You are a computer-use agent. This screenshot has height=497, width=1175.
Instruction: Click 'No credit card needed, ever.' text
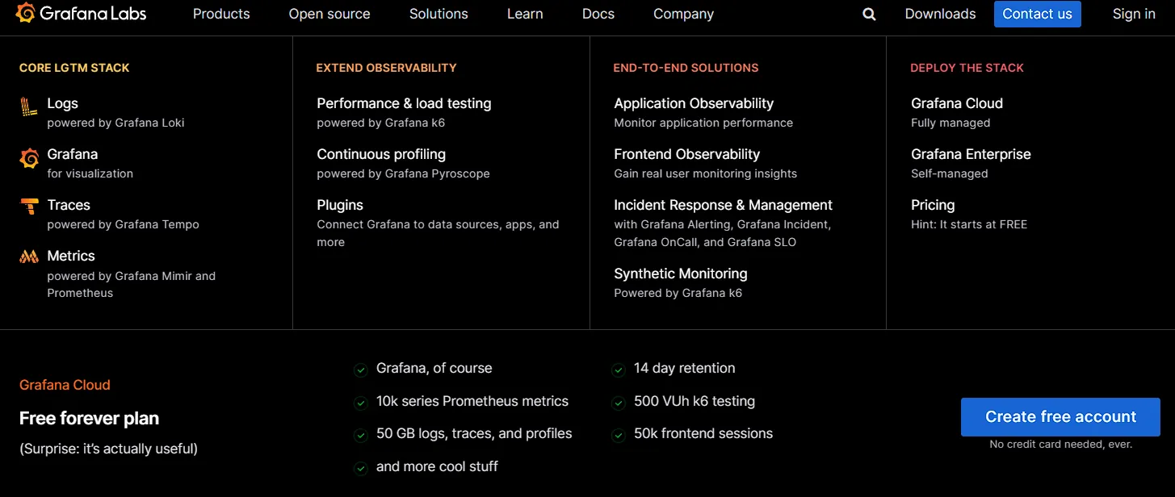coord(1060,445)
